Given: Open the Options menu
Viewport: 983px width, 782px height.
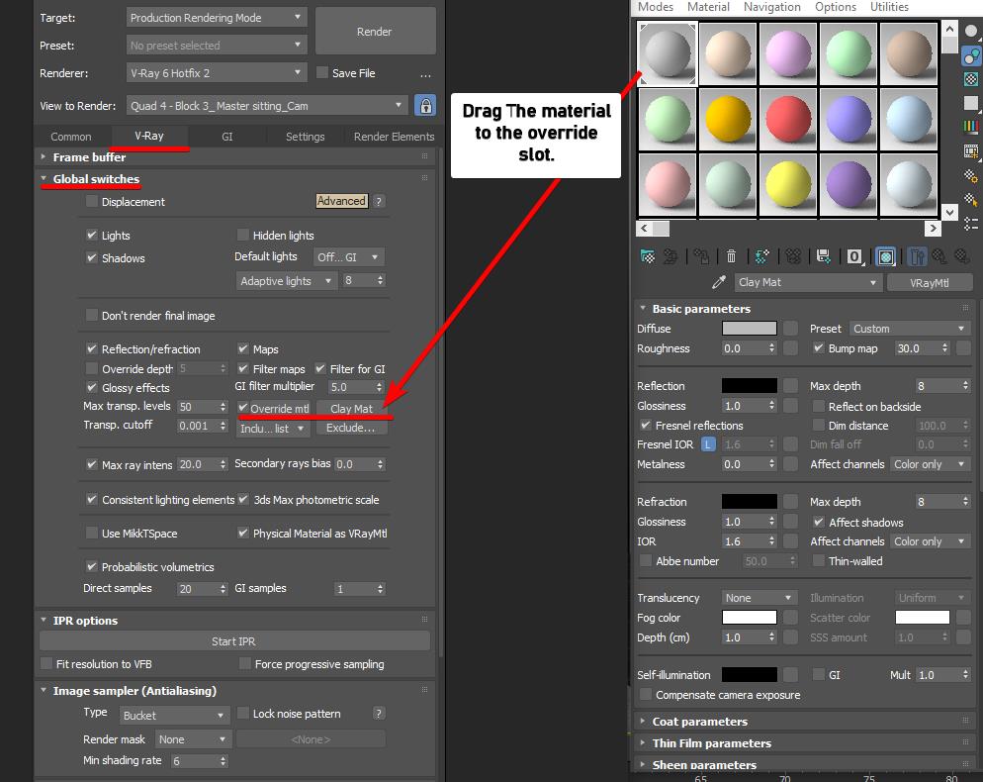Looking at the screenshot, I should (x=836, y=7).
